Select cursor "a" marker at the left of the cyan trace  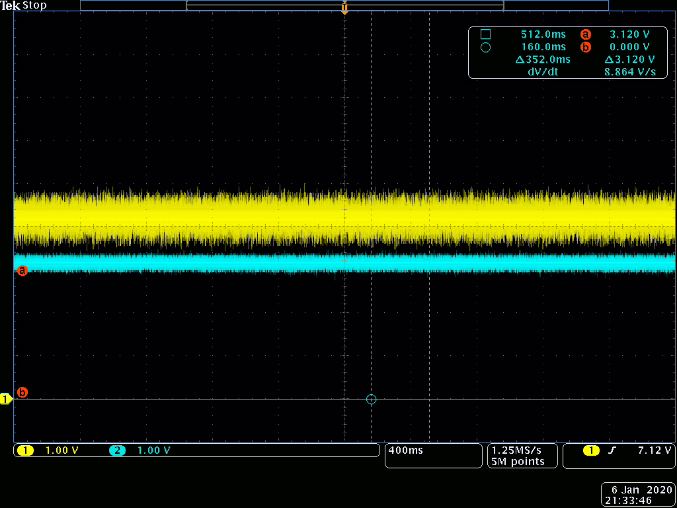(22, 270)
